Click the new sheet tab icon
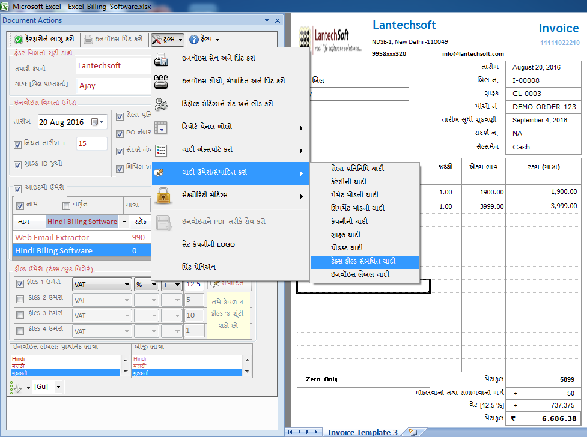This screenshot has height=437, width=587. pos(413,432)
